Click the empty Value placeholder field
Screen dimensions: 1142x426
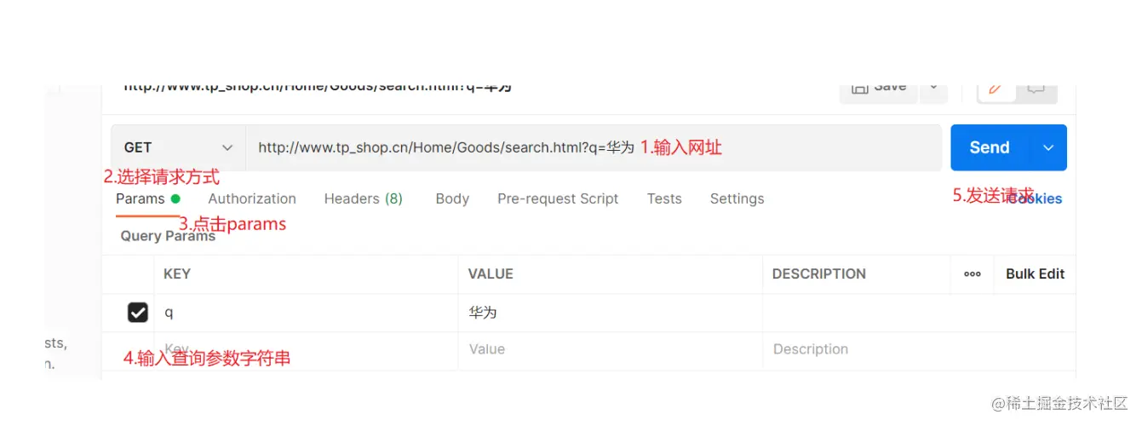[x=611, y=349]
